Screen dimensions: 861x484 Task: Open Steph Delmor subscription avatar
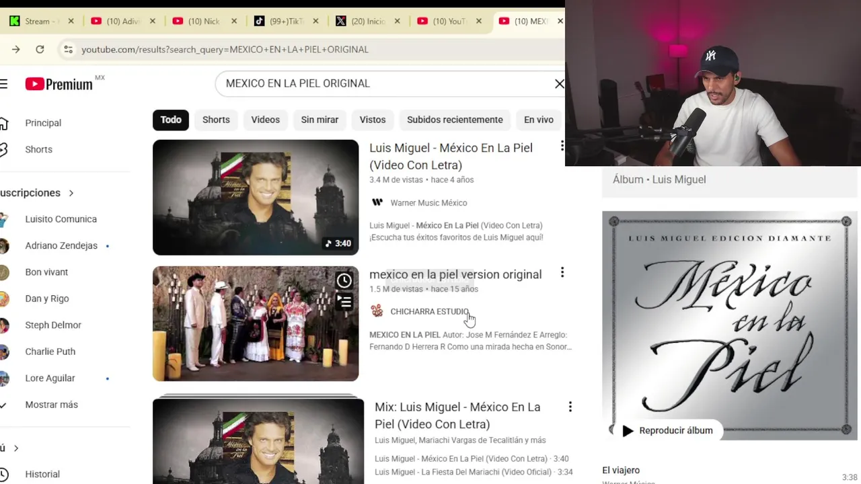point(3,325)
